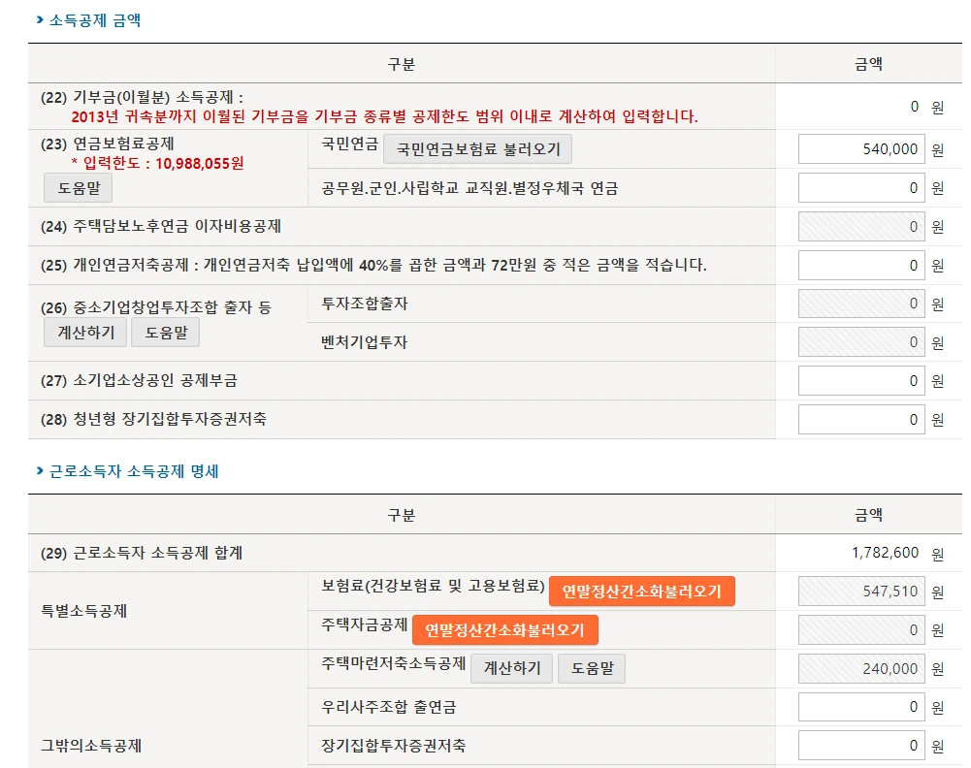Click the 개인연금저축공제 amount input
The image size is (971, 768).
860,266
